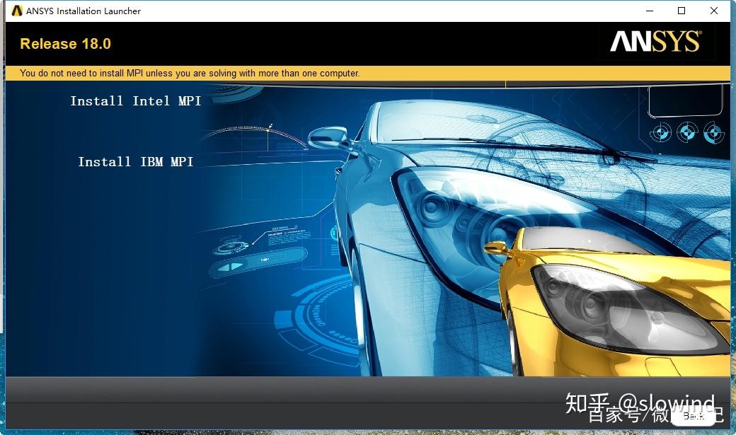This screenshot has width=736, height=435.
Task: Minimize the ANSYS Installation Launcher window
Action: point(649,11)
